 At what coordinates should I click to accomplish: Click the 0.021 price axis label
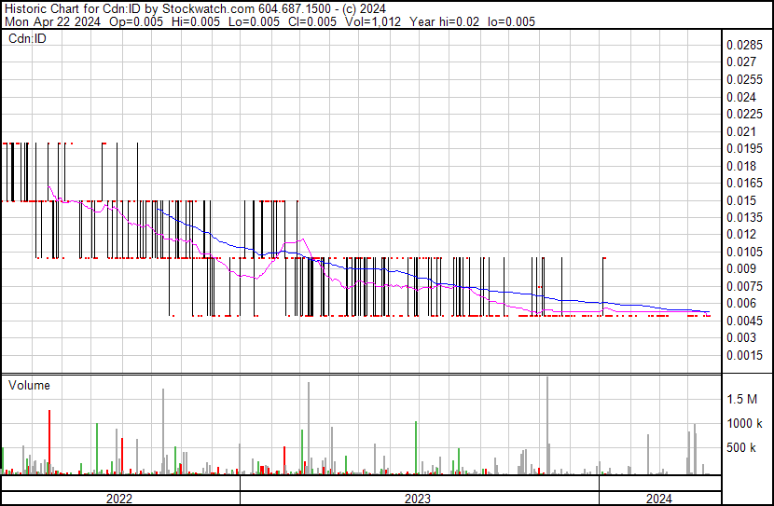tap(741, 131)
